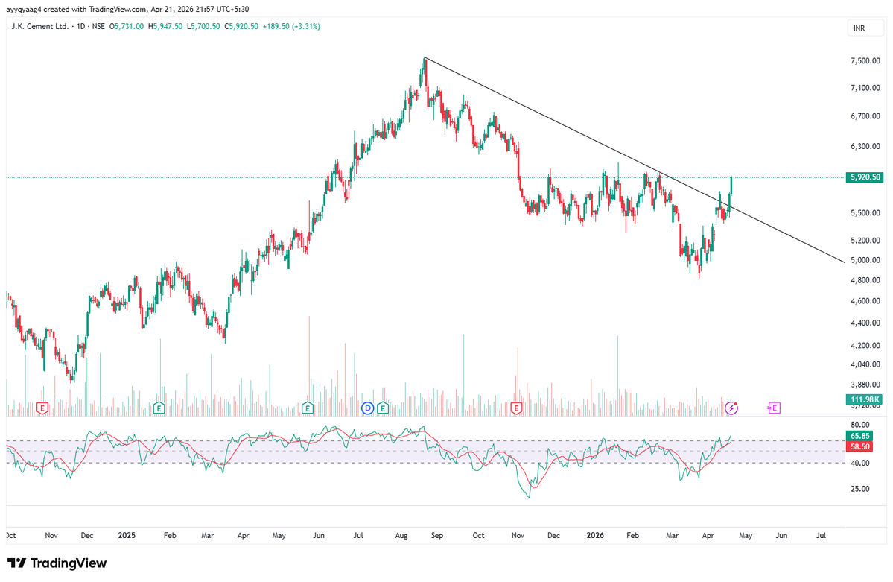Click the low value L5,700.50

click(x=203, y=26)
